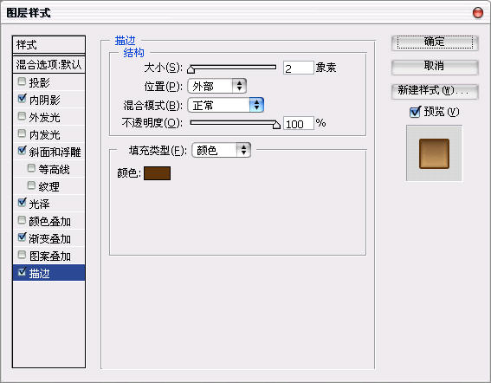The width and height of the screenshot is (491, 383).
Task: Enable the 投影 drop shadow checkbox
Action: [x=22, y=81]
